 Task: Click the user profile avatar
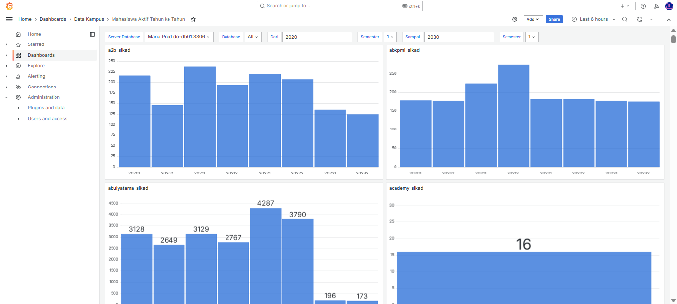[x=669, y=6]
